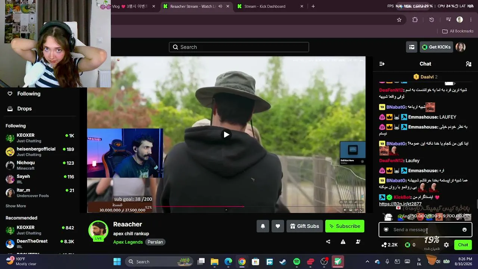478x269 pixels.
Task: Report the stream with warning icon
Action: tap(343, 242)
